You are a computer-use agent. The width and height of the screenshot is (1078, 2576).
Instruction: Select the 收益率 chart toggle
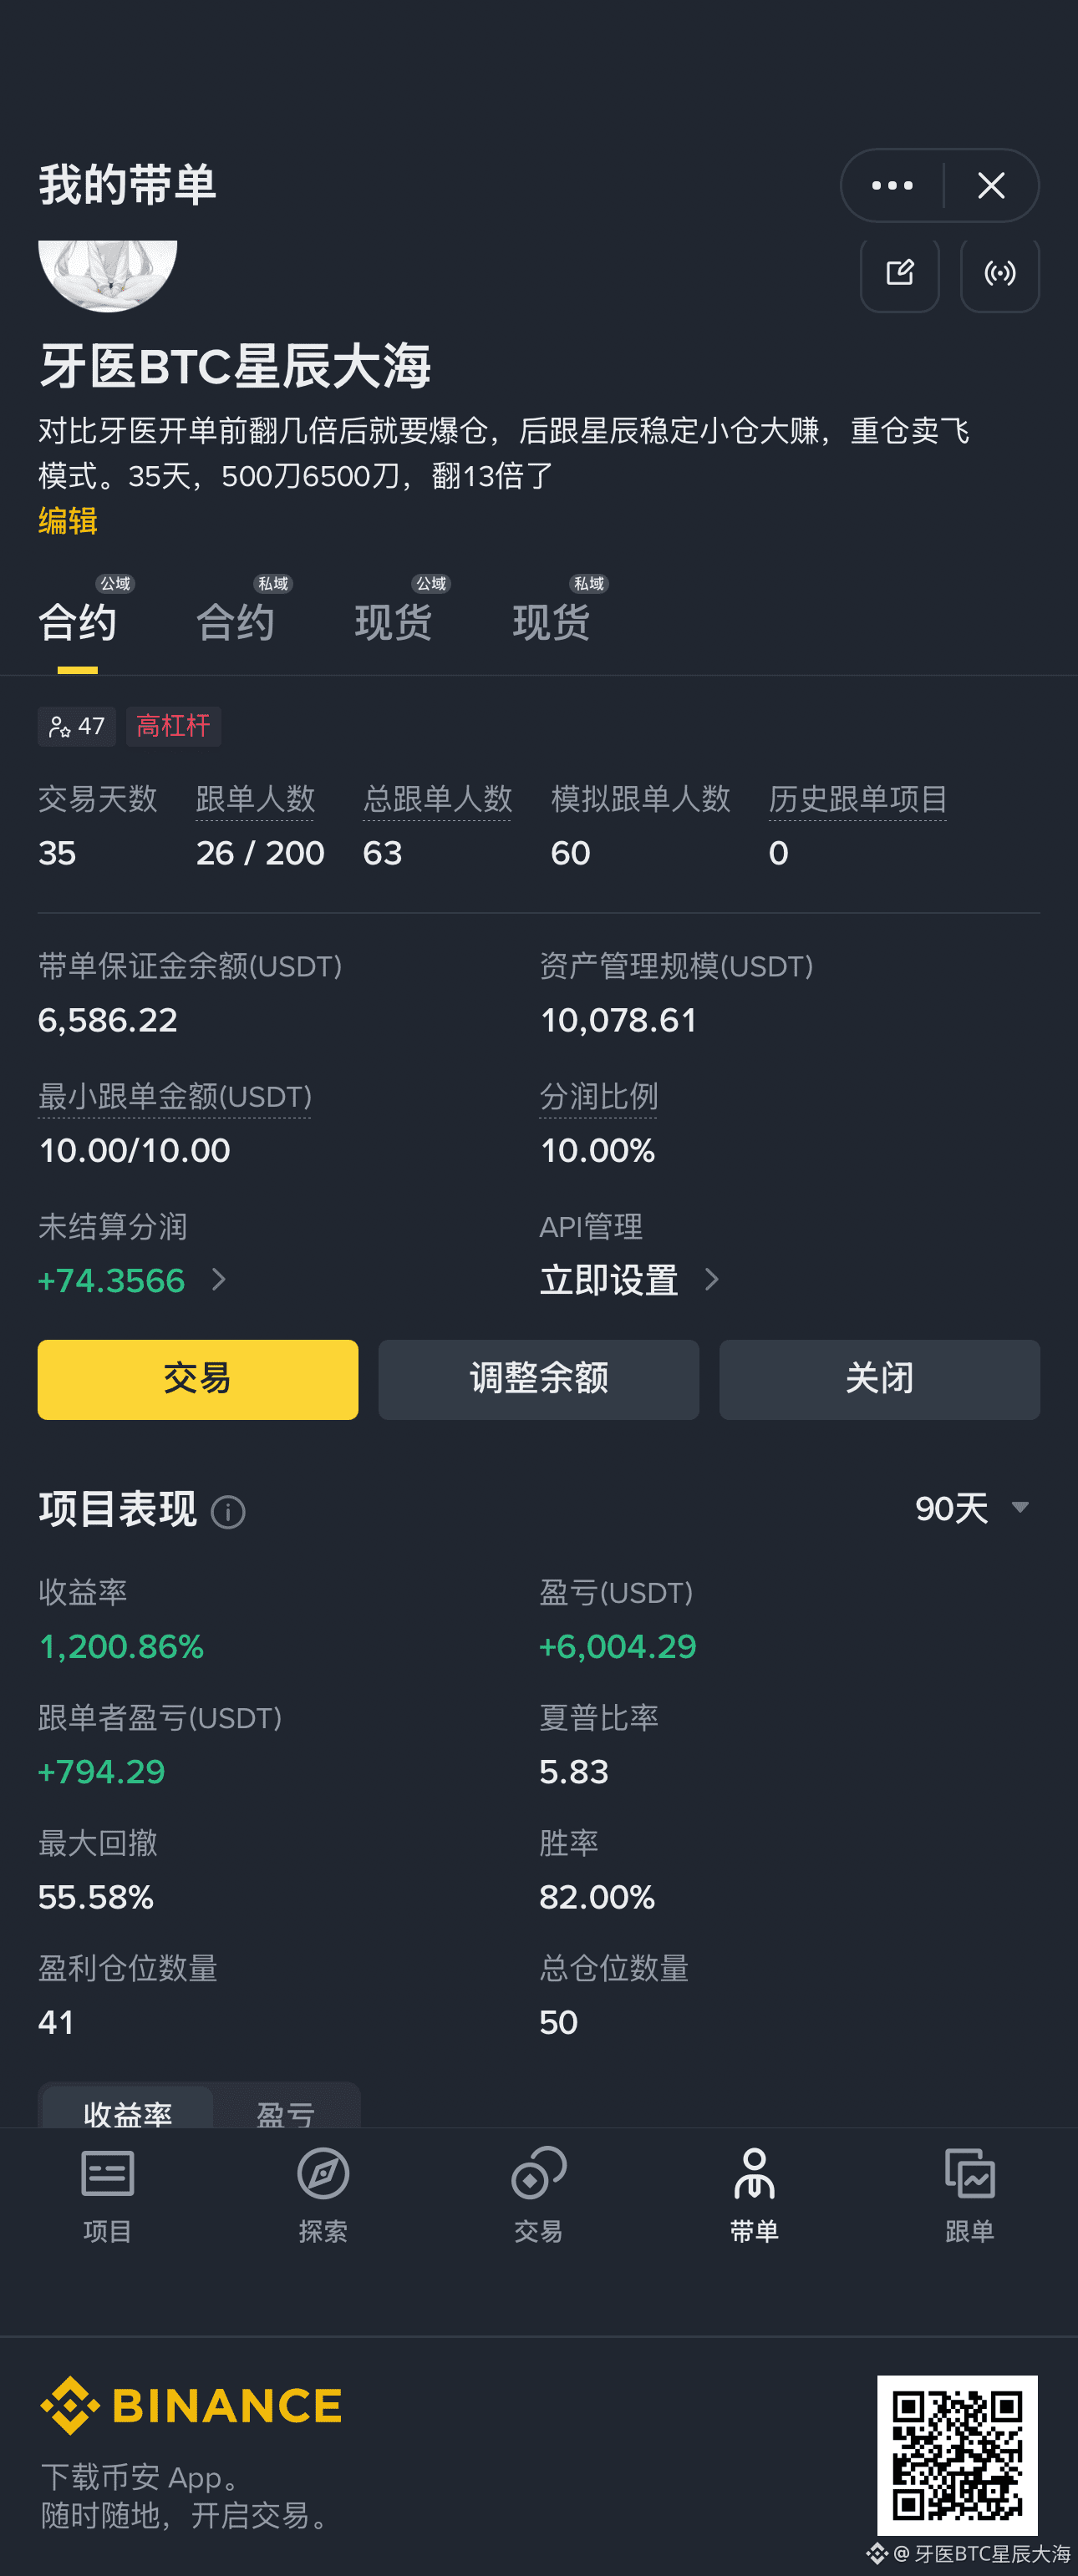pos(127,2111)
